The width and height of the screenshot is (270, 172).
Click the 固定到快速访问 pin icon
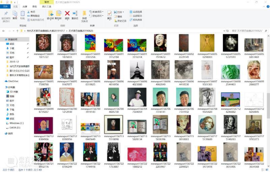click(x=6, y=13)
